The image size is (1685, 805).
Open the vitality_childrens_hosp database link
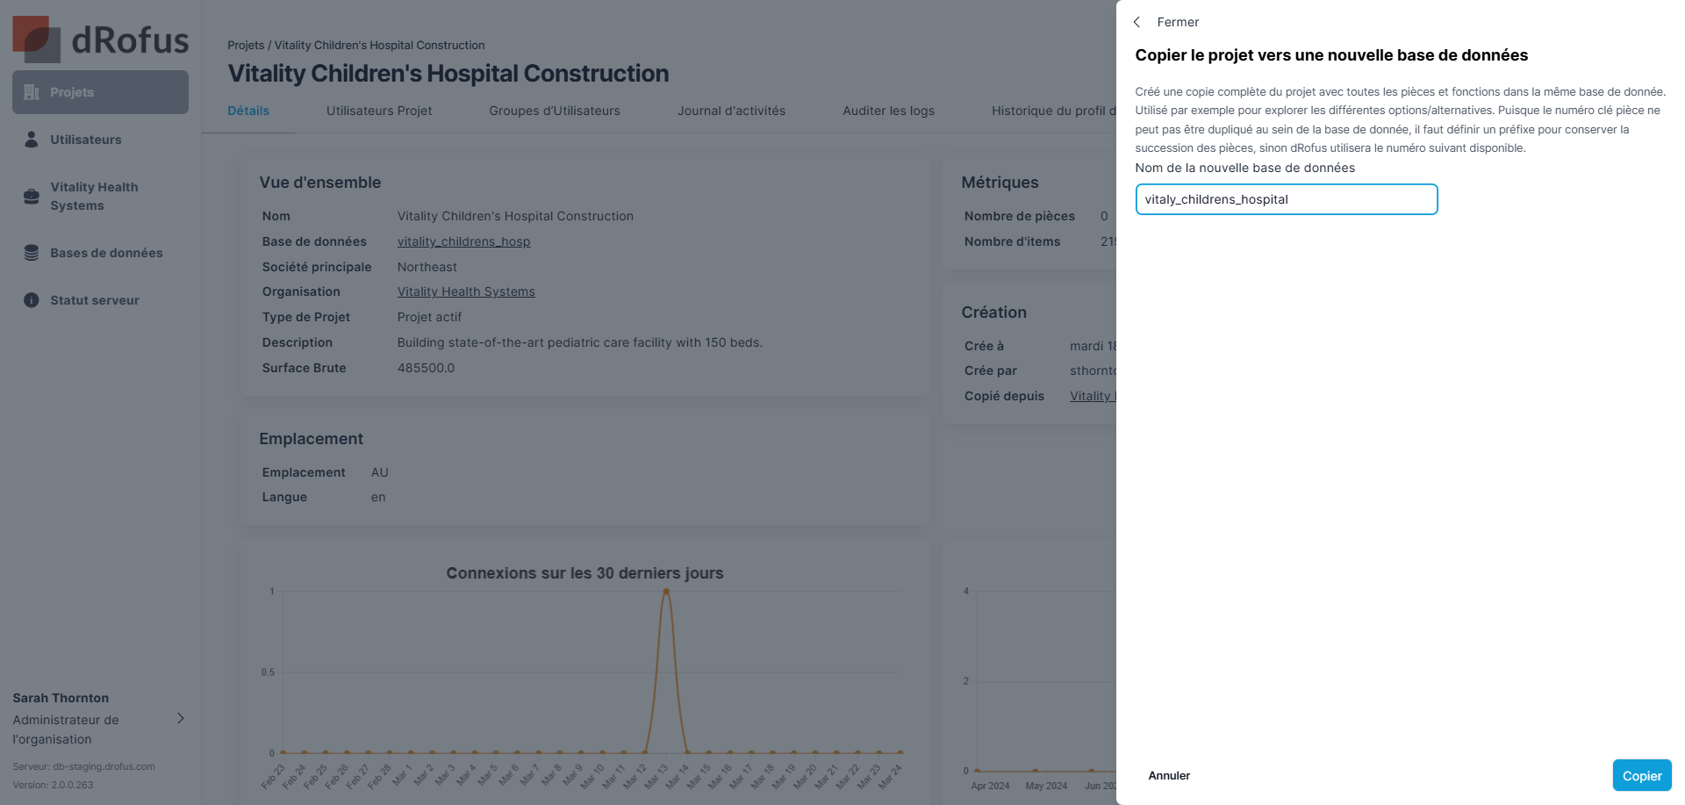[463, 241]
